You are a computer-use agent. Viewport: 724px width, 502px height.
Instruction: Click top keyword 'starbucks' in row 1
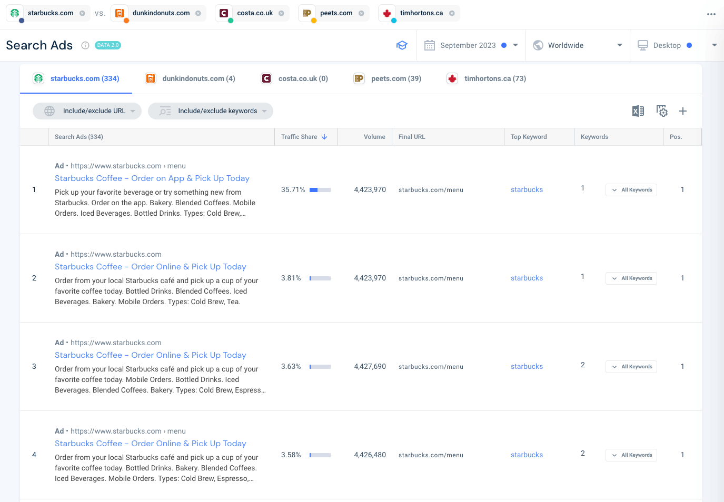coord(527,190)
